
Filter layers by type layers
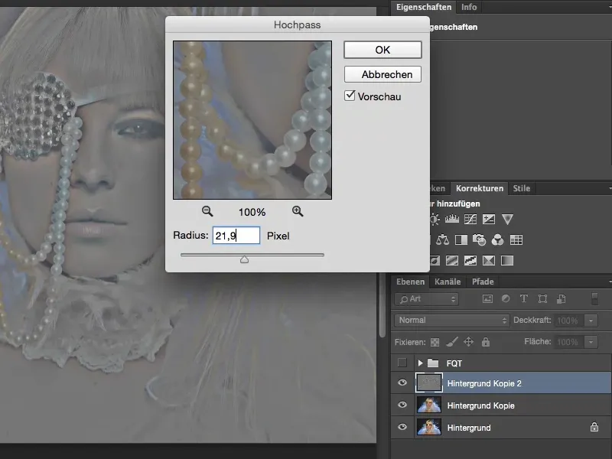524,299
